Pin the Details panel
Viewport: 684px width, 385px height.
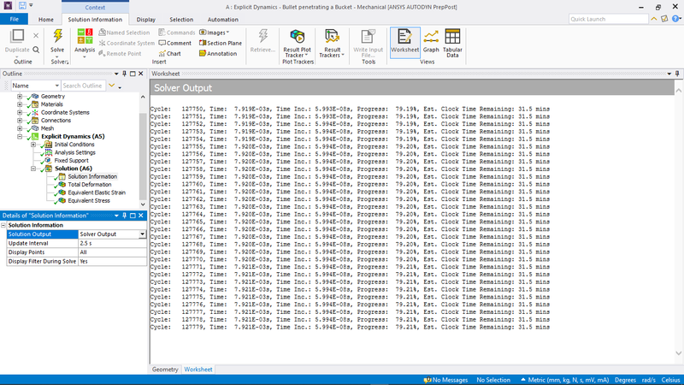124,216
